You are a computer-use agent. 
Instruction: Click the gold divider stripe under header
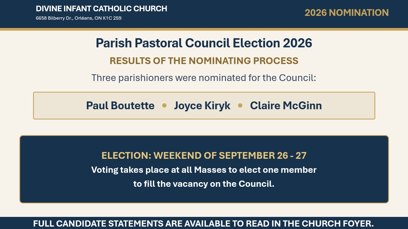coord(204,29)
